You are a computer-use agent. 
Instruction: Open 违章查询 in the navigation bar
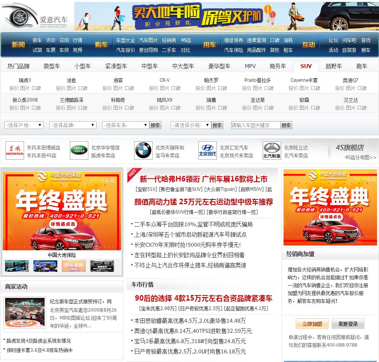[x=256, y=40]
